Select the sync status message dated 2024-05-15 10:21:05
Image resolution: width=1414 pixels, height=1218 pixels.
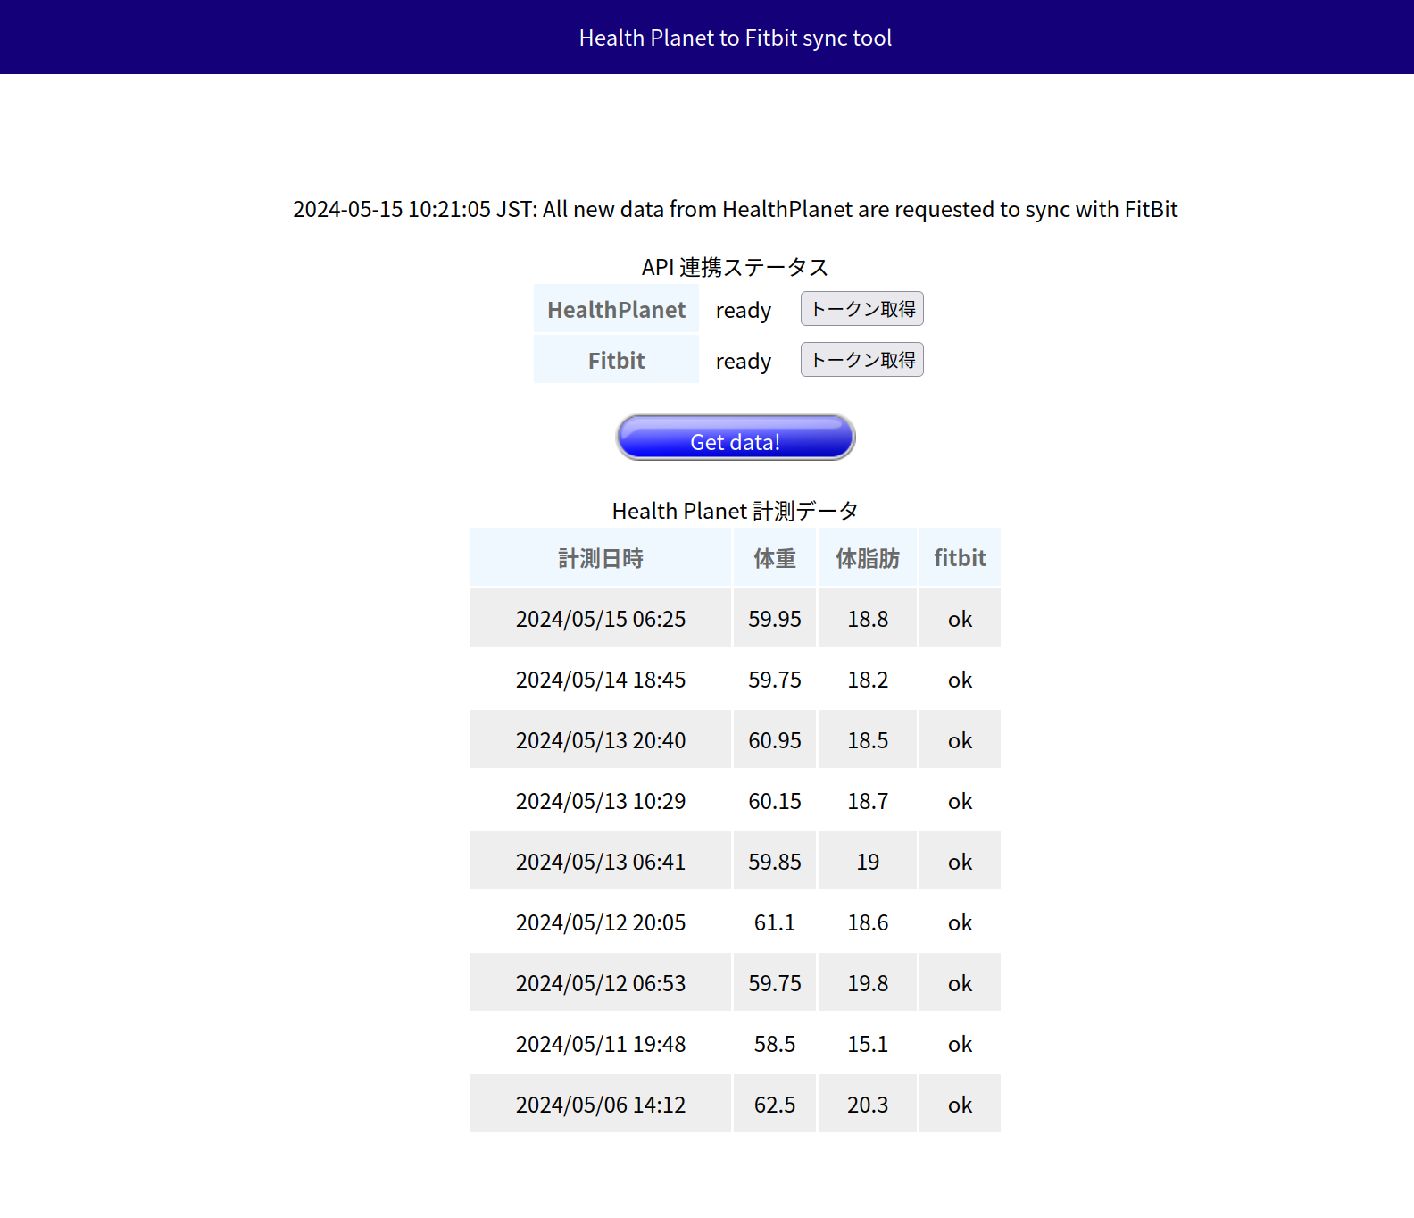pyautogui.click(x=736, y=209)
